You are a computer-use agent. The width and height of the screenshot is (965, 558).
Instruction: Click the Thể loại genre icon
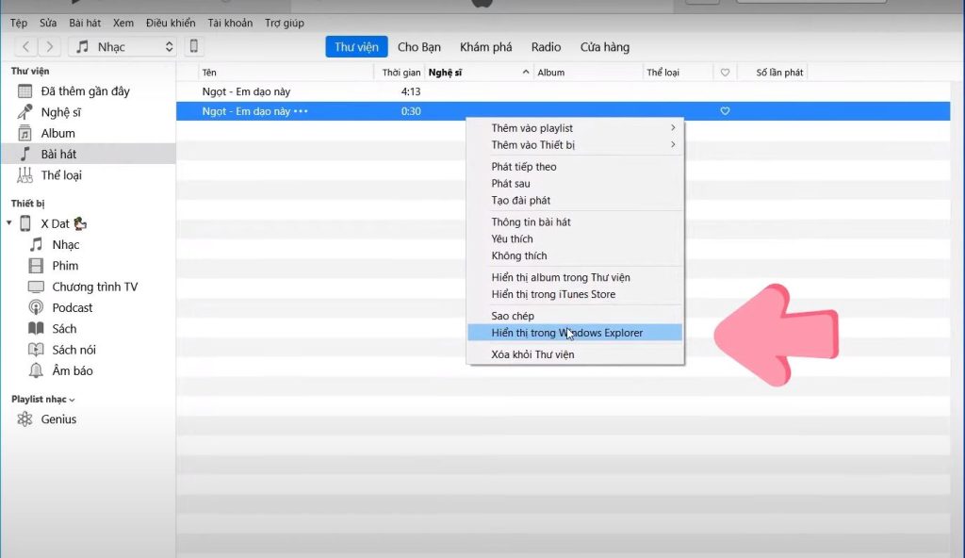[x=25, y=175]
